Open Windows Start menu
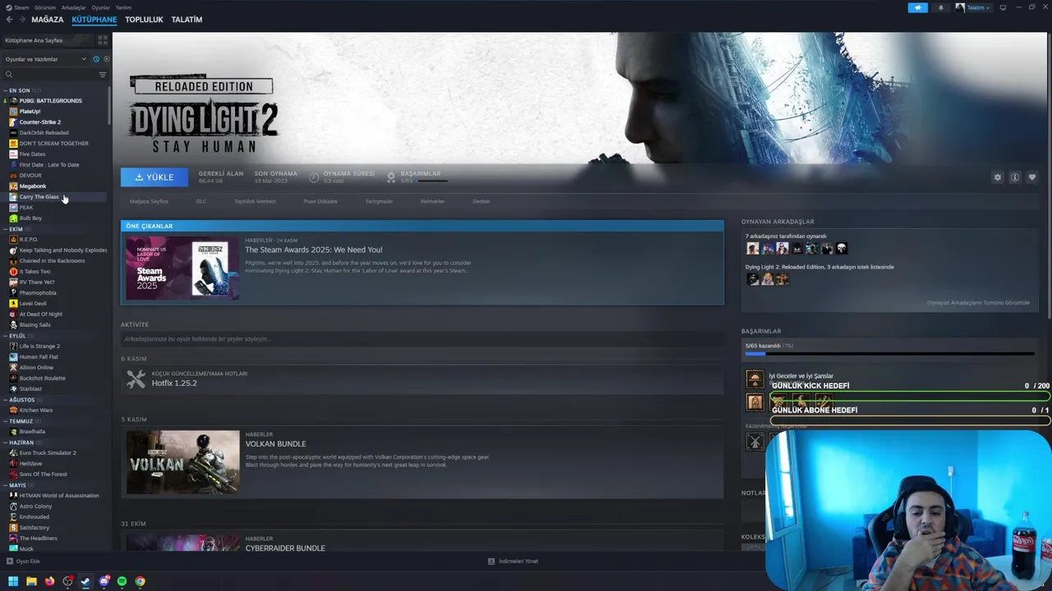The image size is (1052, 591). tap(13, 581)
